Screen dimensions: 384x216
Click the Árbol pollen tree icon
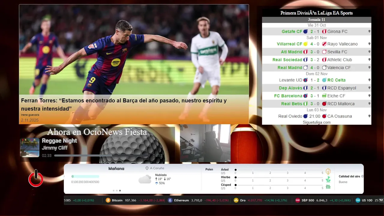328,171
